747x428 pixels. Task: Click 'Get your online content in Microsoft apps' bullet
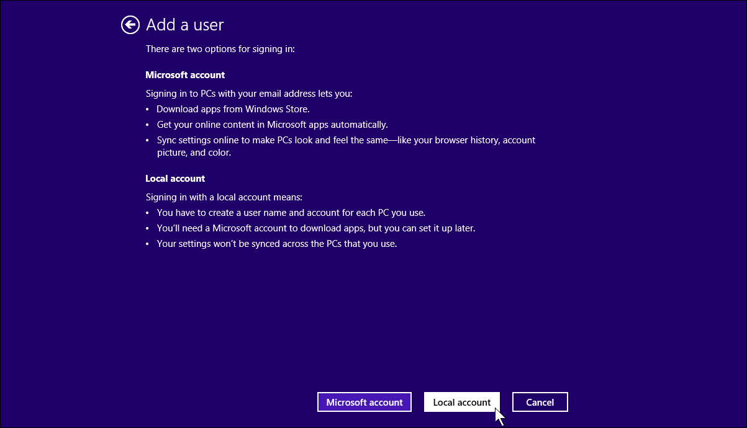tap(272, 125)
